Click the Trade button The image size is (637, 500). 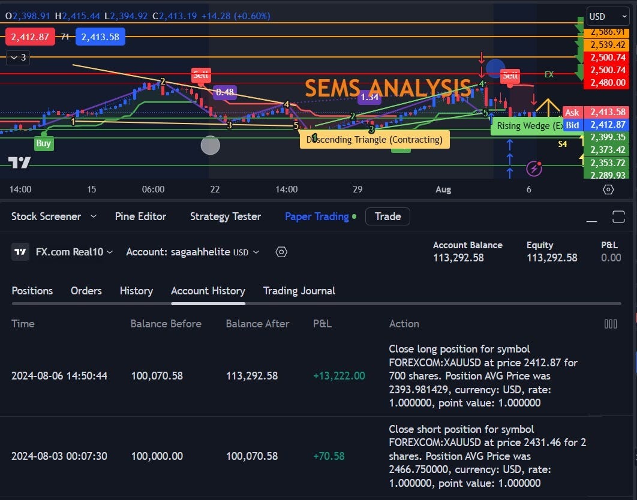pyautogui.click(x=387, y=216)
